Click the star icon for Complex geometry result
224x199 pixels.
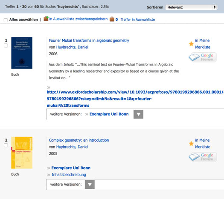191,144
